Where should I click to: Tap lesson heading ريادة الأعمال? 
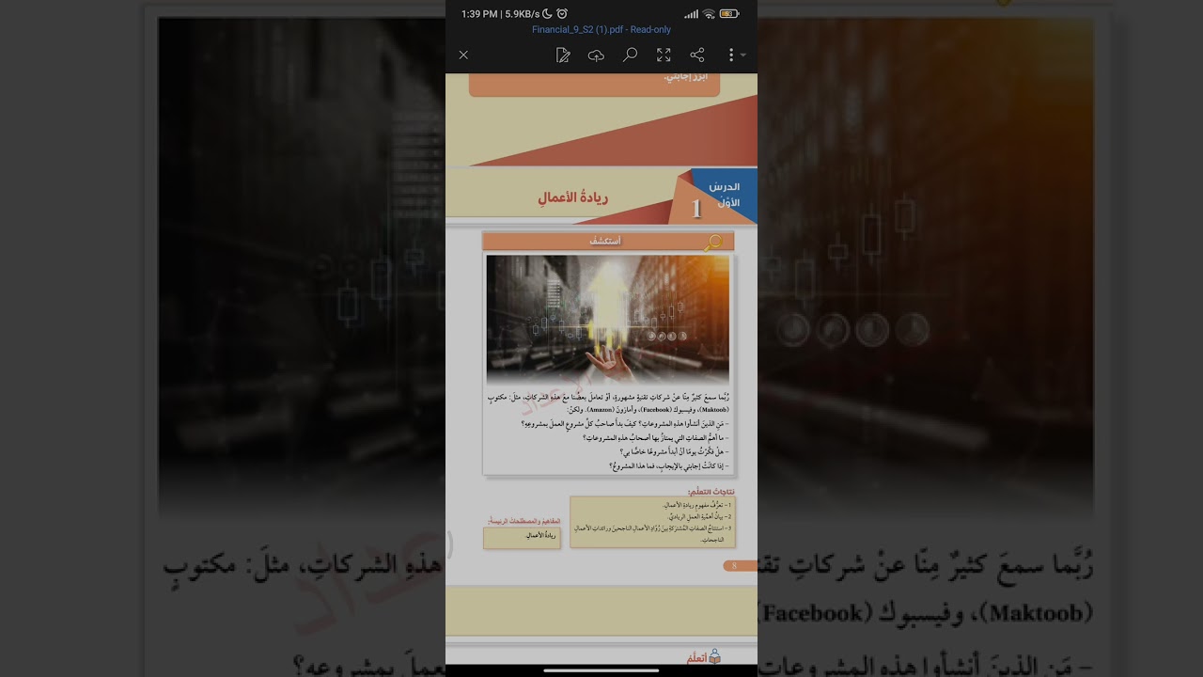(573, 198)
